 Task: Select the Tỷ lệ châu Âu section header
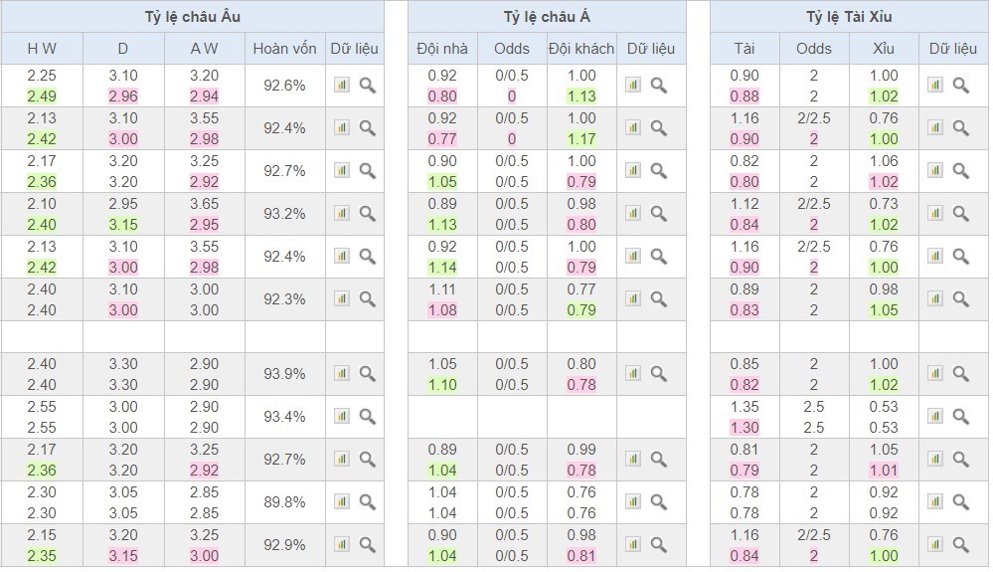192,17
